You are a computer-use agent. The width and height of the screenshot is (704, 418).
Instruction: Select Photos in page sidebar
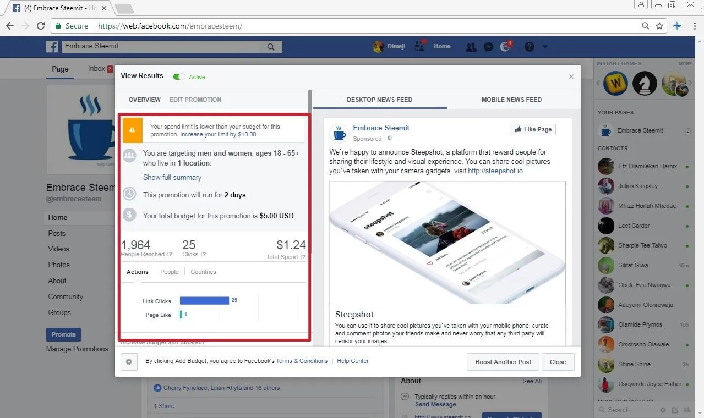click(59, 265)
